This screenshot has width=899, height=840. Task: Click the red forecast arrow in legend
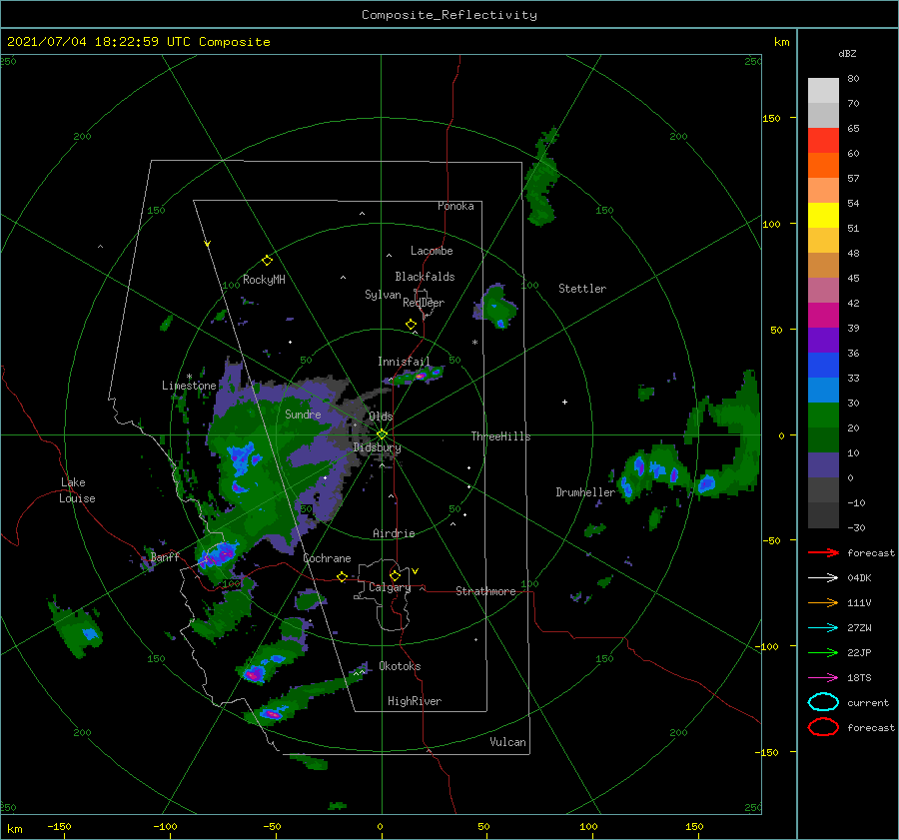[823, 552]
